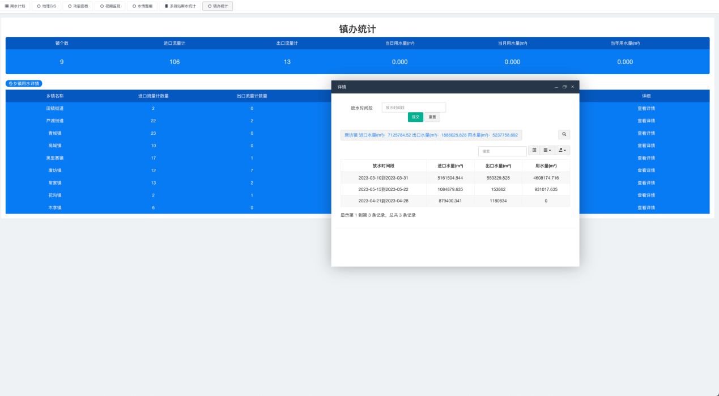Switch to the 地理GIS tab

[46, 6]
